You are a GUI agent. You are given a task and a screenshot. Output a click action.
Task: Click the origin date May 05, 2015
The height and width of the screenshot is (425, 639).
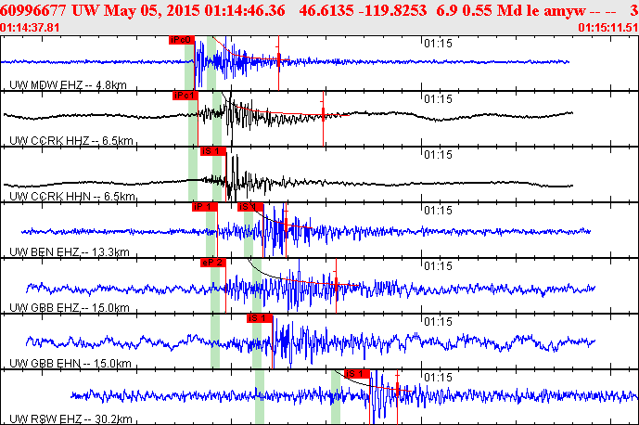pyautogui.click(x=152, y=10)
